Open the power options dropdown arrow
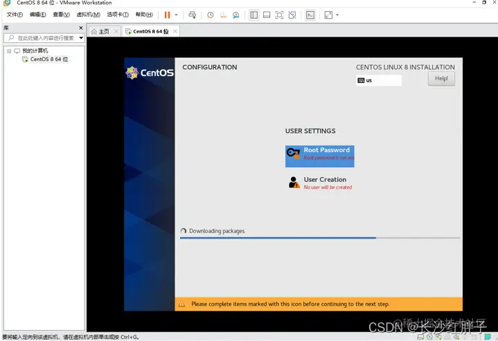Screen dimensions: 498x341 (176, 15)
